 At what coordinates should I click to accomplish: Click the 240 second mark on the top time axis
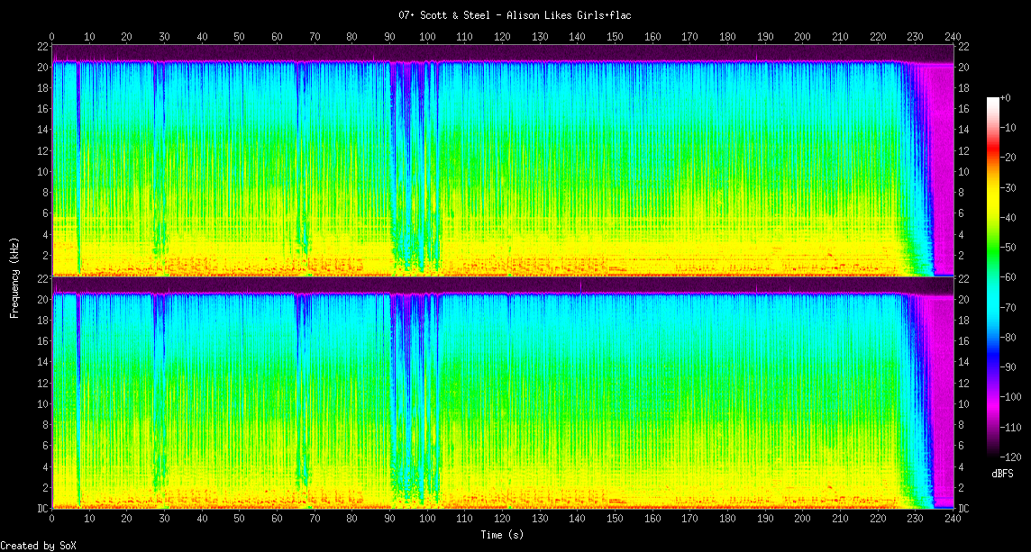(953, 37)
